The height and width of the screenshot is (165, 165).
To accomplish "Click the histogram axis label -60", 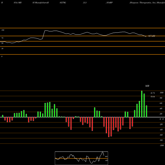I will coord(161,135).
